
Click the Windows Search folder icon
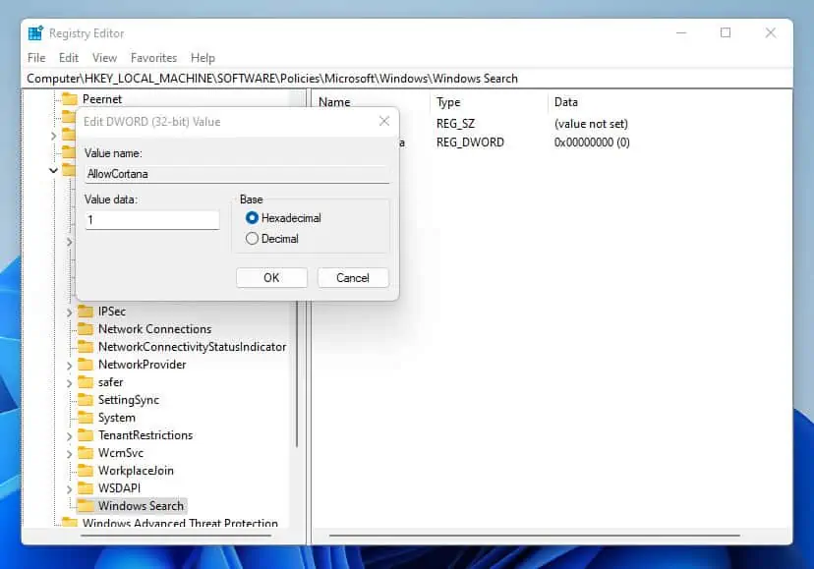(86, 505)
